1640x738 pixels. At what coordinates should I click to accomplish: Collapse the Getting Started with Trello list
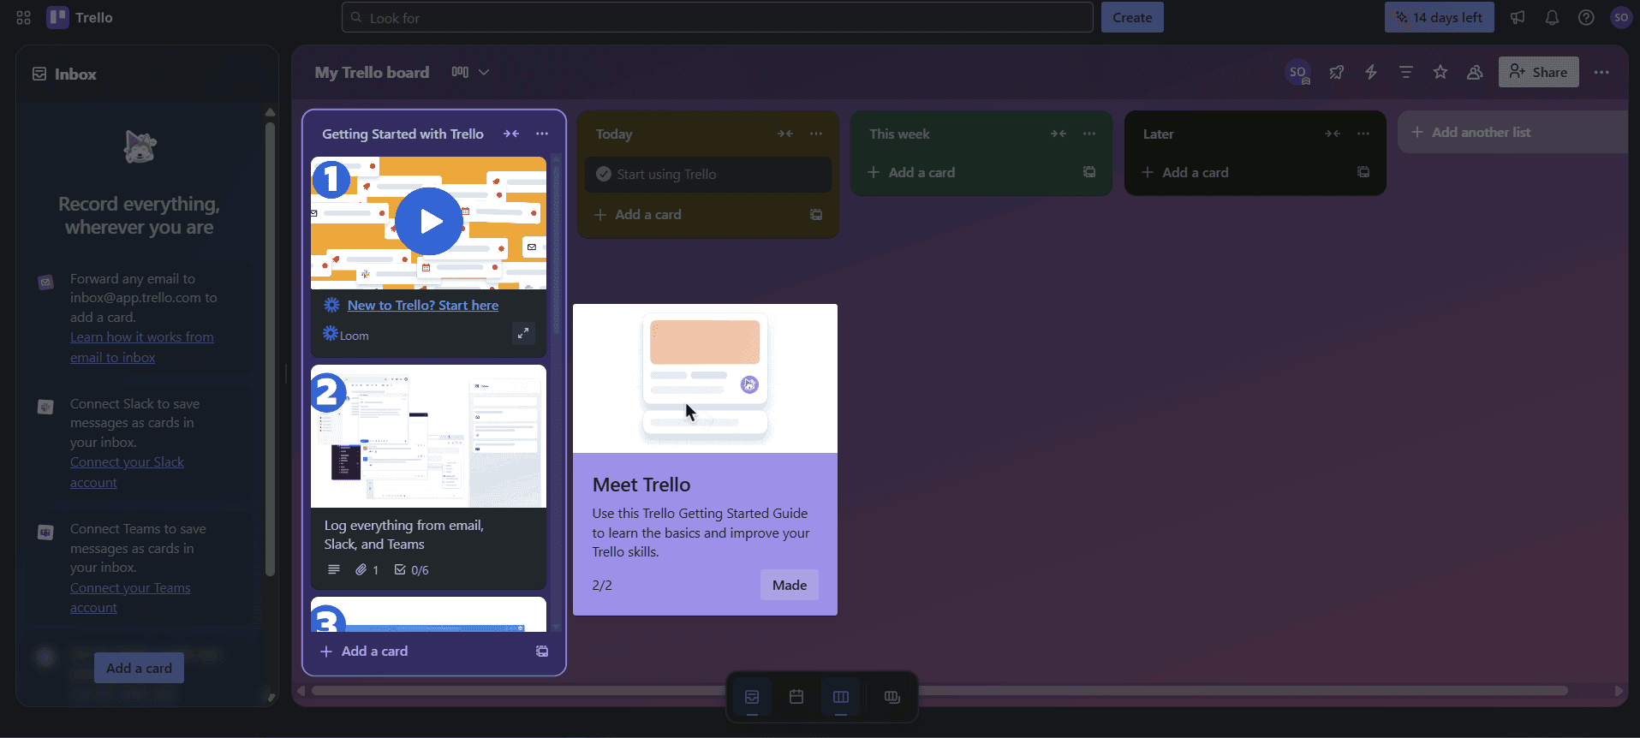tap(511, 134)
